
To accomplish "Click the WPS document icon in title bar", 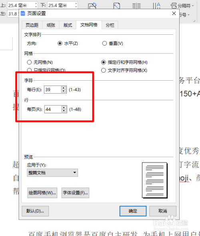I will pyautogui.click(x=23, y=14).
